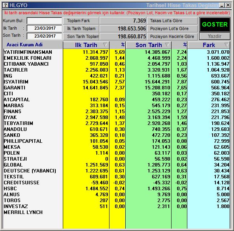Screen dimensions: 234x231
Task: Click Fark value 3.071.070
Action: pos(218,52)
